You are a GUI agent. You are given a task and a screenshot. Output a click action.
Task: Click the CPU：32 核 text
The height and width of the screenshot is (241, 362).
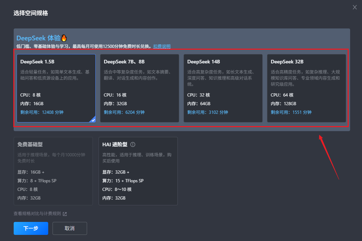pos(199,95)
